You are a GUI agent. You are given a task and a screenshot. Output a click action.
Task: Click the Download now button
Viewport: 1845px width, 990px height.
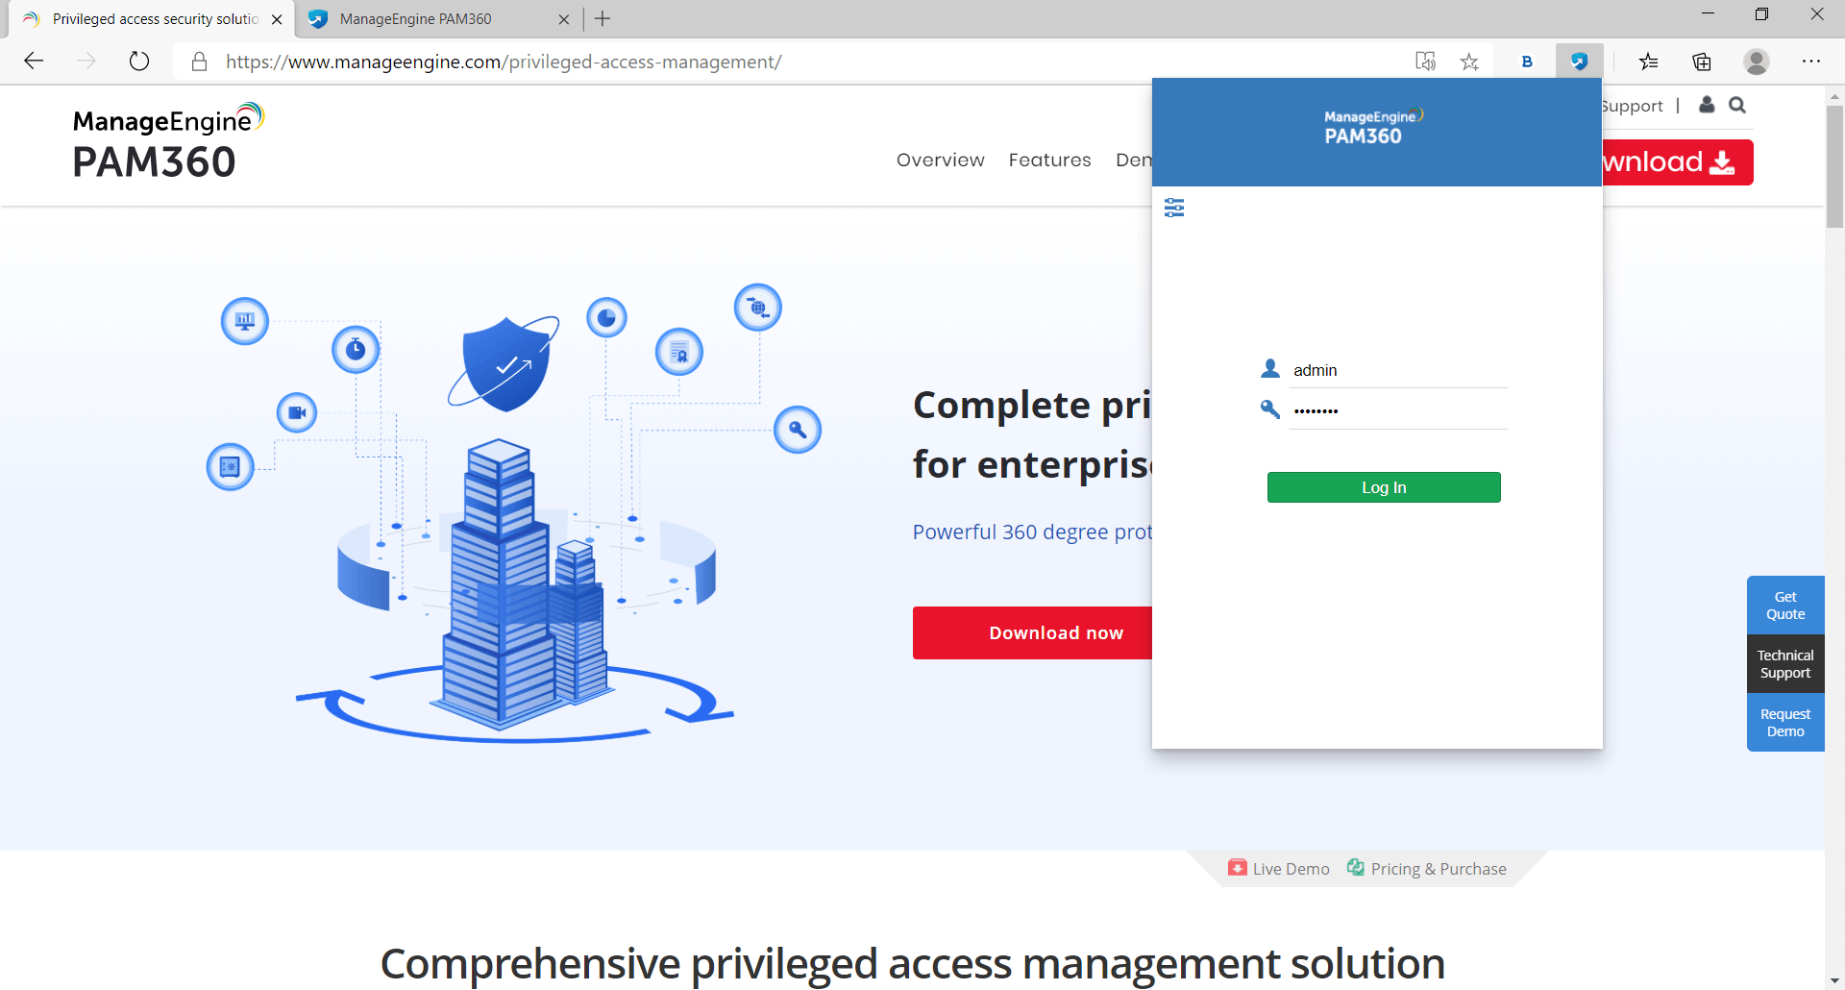pyautogui.click(x=1055, y=632)
